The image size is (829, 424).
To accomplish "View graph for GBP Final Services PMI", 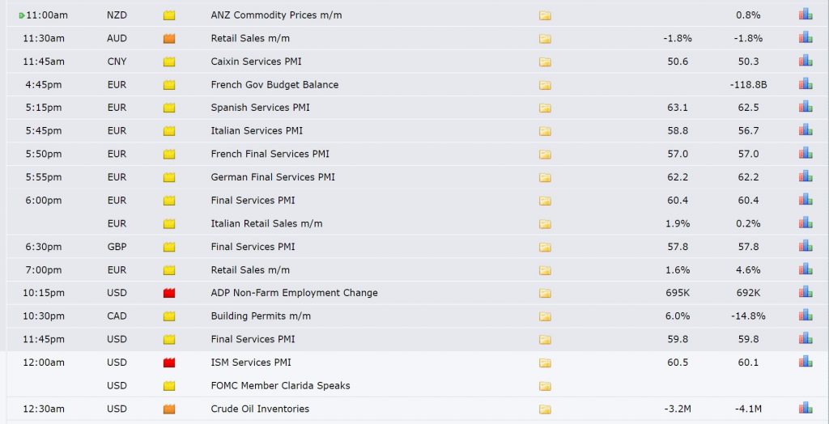I will click(x=806, y=246).
